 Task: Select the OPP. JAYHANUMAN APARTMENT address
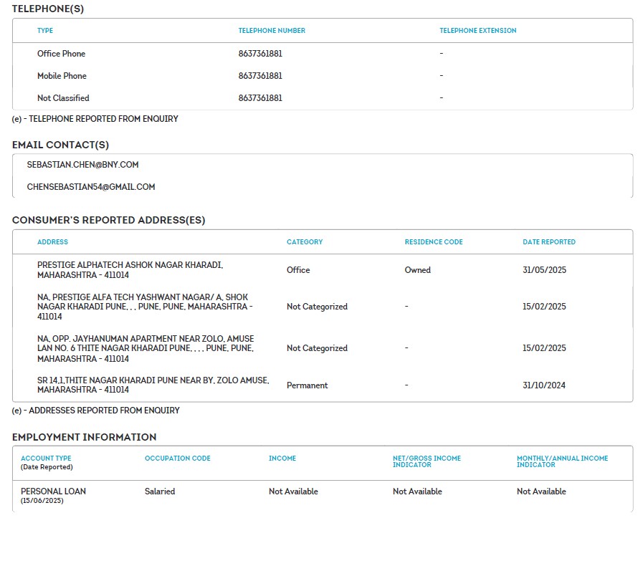coord(146,348)
